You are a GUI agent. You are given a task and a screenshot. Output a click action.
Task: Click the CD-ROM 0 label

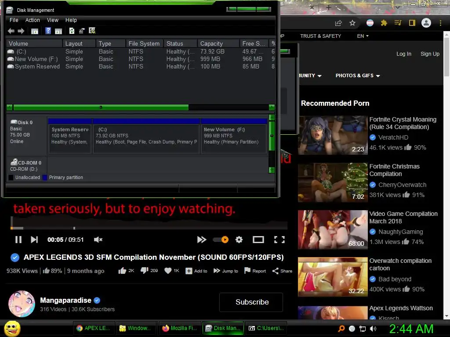click(x=26, y=165)
